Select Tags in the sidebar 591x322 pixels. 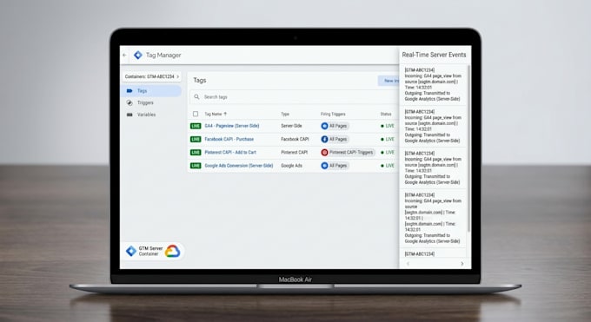151,91
